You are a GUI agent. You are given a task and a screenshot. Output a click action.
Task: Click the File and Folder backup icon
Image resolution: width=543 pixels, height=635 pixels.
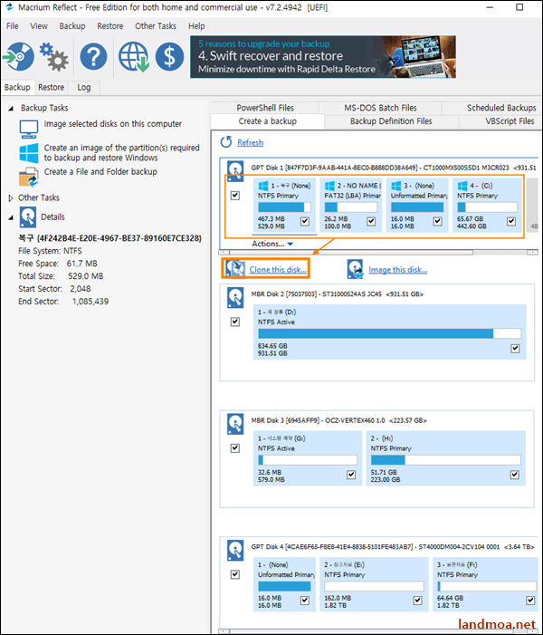(x=29, y=178)
